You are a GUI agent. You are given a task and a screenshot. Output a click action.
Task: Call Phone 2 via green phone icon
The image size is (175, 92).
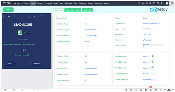(152, 62)
